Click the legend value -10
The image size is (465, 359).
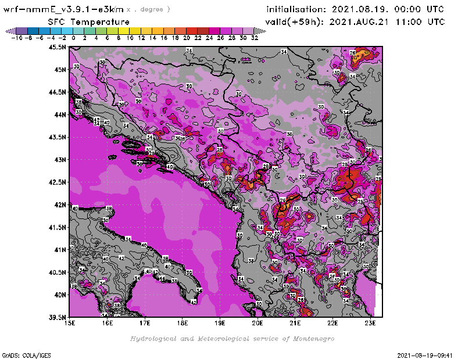17,38
